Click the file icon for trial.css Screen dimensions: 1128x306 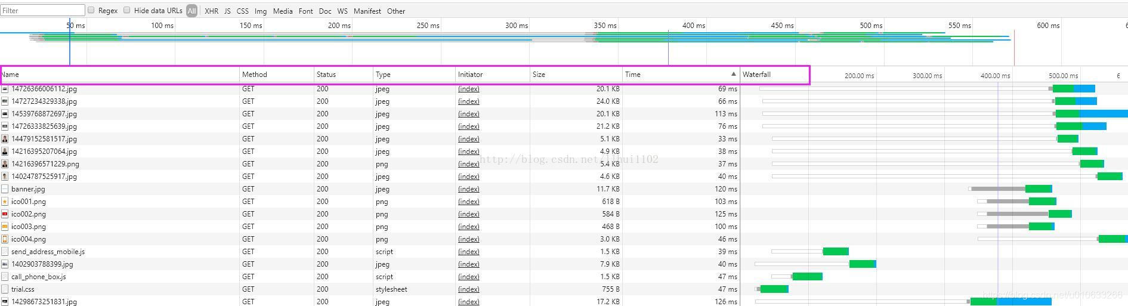[5, 289]
